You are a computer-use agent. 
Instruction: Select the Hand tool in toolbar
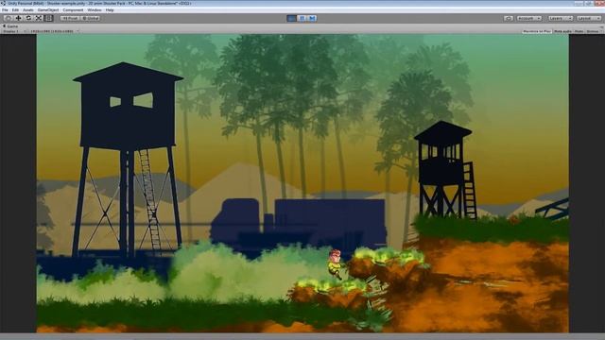point(9,18)
